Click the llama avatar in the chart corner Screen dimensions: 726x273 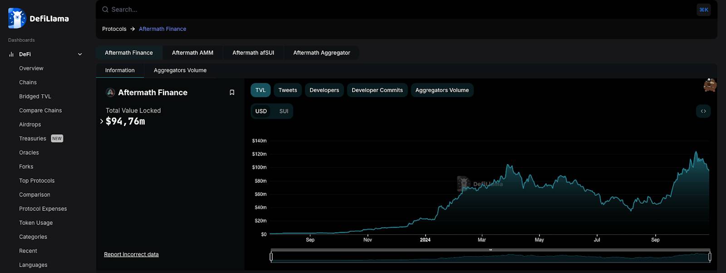(710, 85)
